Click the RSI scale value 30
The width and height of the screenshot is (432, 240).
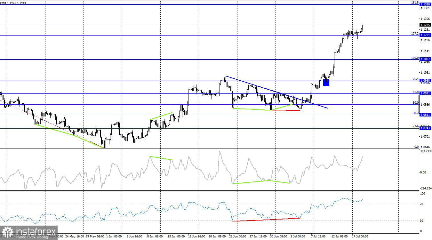[422, 221]
